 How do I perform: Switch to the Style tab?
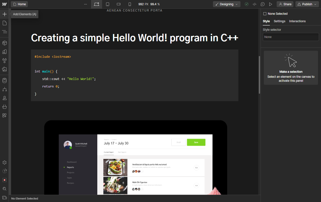[x=266, y=21]
